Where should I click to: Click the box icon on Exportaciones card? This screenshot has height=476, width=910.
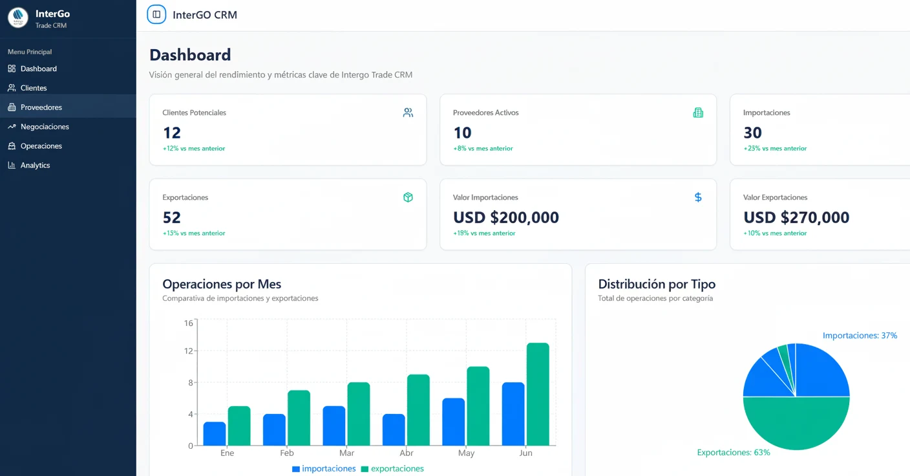pos(408,197)
